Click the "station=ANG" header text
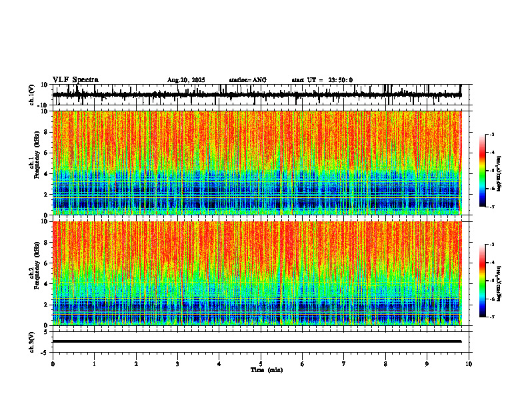This screenshot has height=408, width=528. (248, 80)
